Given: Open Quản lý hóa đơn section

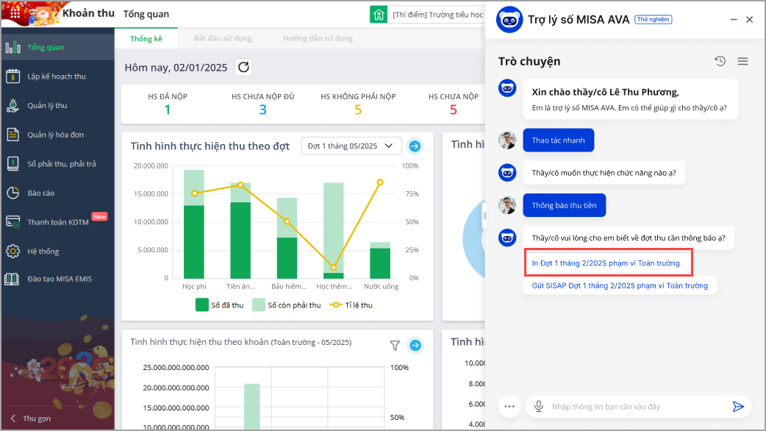Looking at the screenshot, I should pyautogui.click(x=57, y=135).
